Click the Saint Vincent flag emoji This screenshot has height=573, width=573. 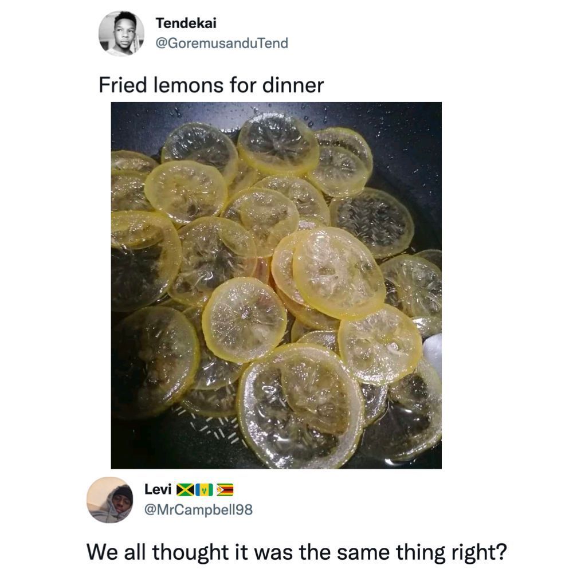coord(204,490)
